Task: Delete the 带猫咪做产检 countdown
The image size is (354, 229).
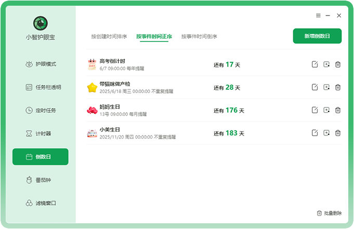Action: (337, 87)
